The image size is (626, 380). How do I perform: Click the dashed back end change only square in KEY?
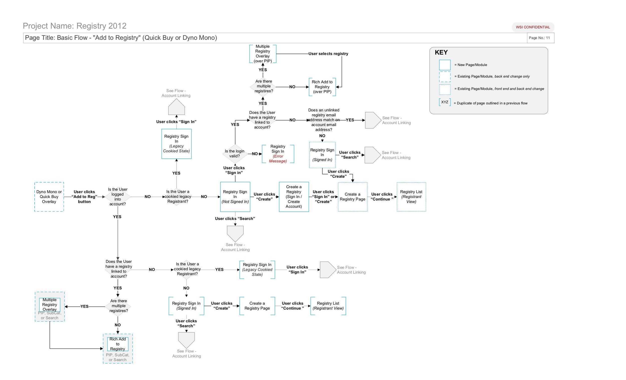[445, 77]
